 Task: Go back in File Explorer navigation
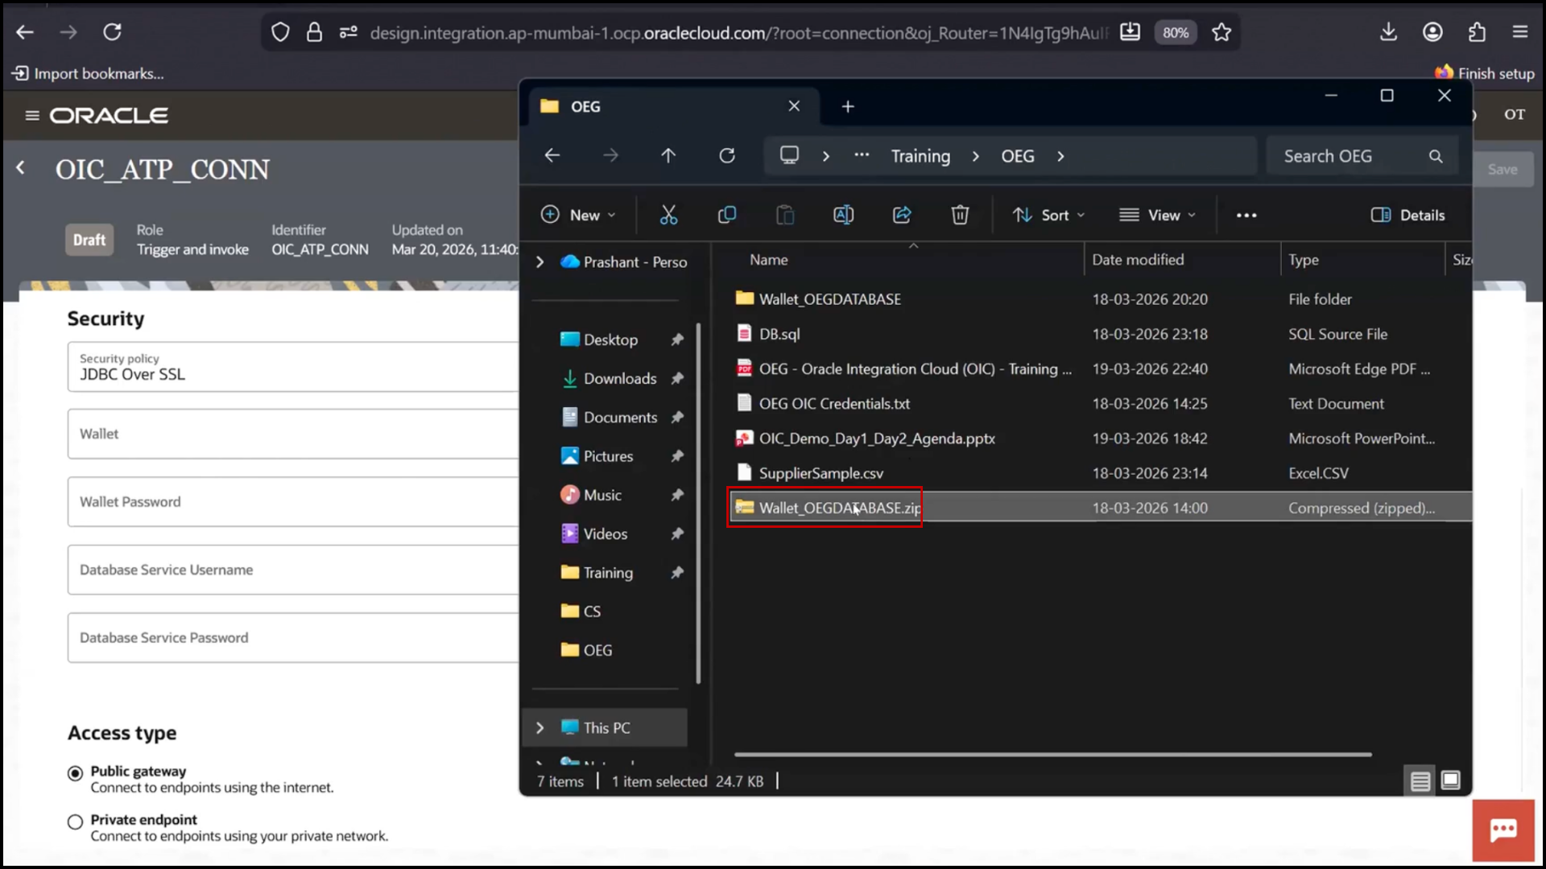click(x=552, y=155)
